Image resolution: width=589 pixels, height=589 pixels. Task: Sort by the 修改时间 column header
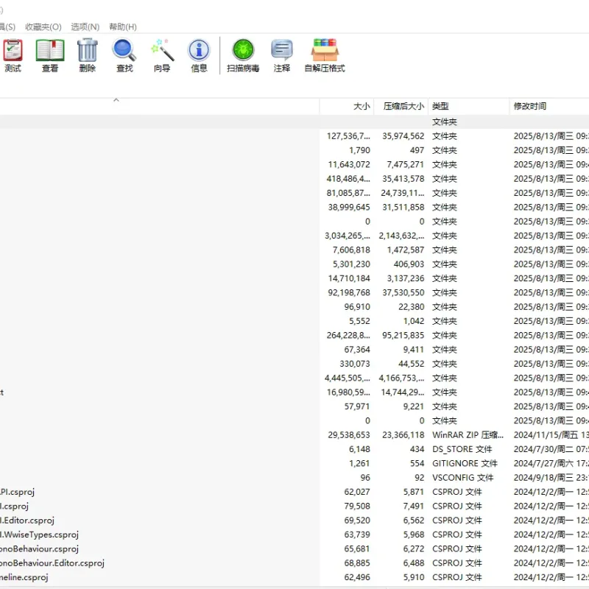coord(549,106)
